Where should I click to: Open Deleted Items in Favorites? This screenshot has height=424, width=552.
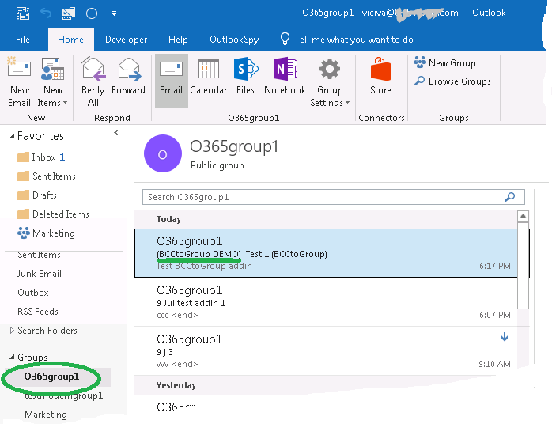pyautogui.click(x=53, y=214)
